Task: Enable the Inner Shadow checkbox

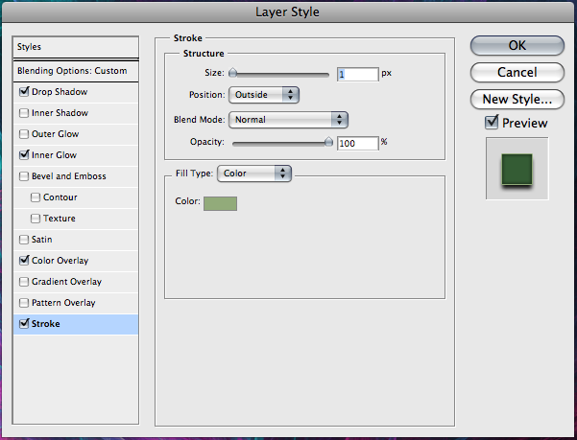Action: click(x=24, y=113)
